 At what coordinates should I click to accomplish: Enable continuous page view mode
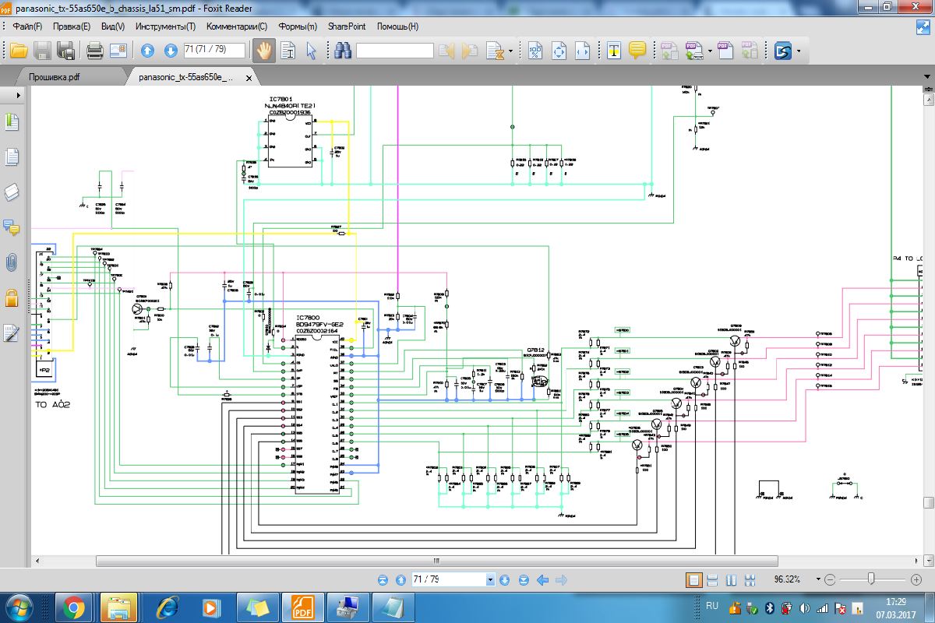(712, 580)
